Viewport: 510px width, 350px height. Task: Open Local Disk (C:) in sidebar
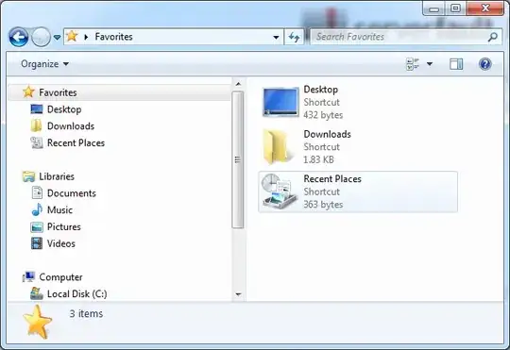77,293
